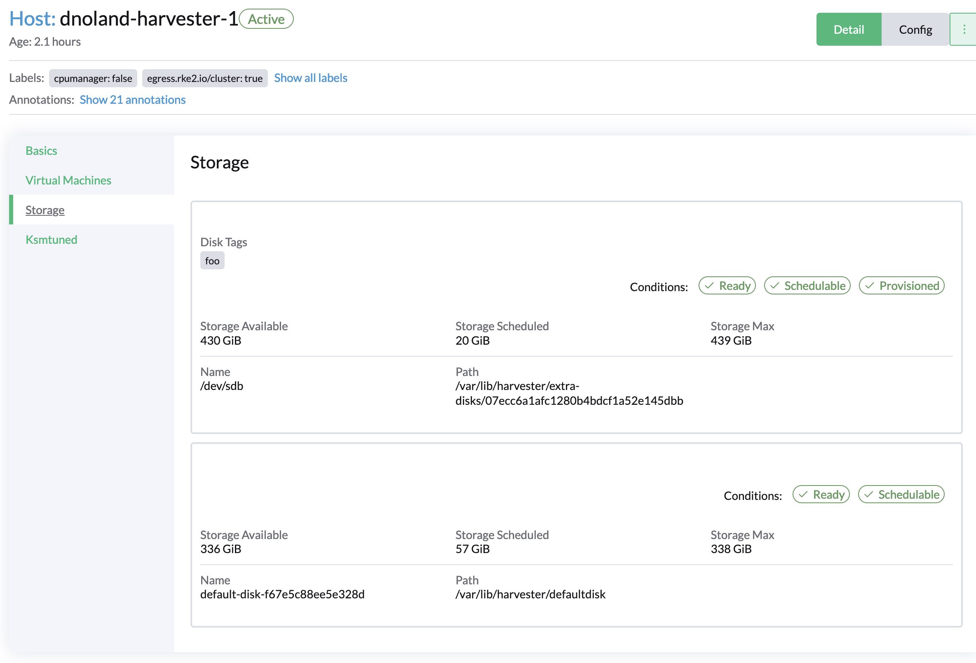
Task: Select the Ksmtuned sidebar section
Action: pos(51,239)
